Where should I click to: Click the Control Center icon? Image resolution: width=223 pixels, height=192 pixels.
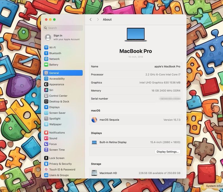(46, 96)
